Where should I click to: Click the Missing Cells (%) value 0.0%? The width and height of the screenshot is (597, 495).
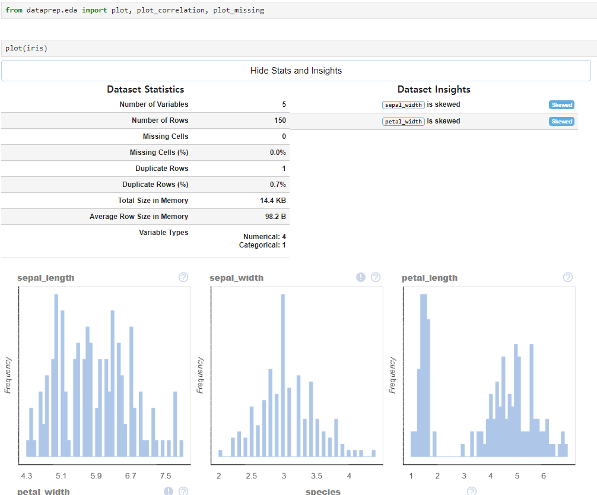(278, 153)
